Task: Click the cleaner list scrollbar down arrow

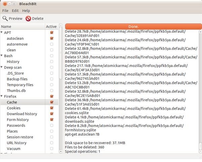Action: [x=61, y=152]
